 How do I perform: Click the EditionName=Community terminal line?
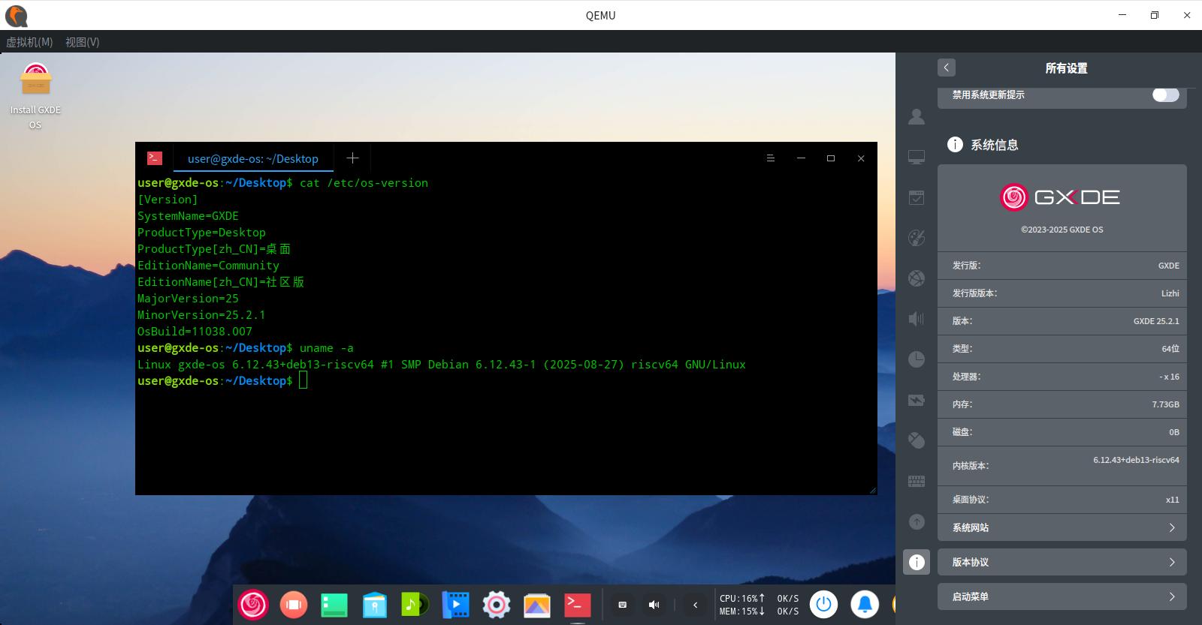[208, 265]
